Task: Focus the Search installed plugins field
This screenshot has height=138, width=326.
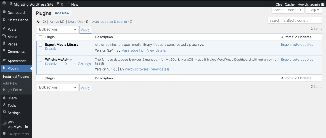Action: [x=295, y=21]
